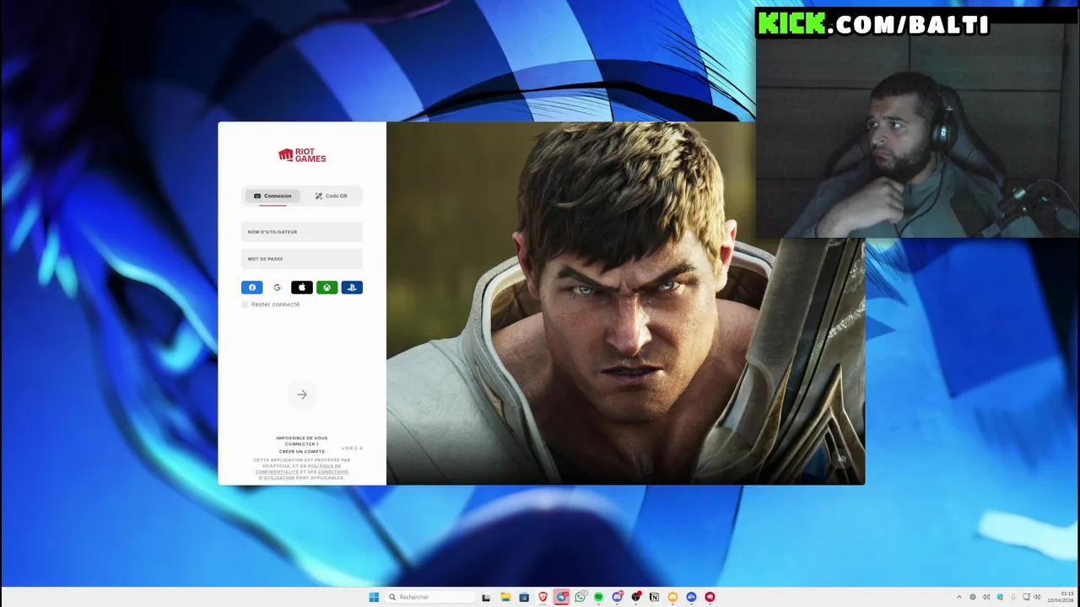Open the red Riot Client taskbar icon

pos(710,597)
